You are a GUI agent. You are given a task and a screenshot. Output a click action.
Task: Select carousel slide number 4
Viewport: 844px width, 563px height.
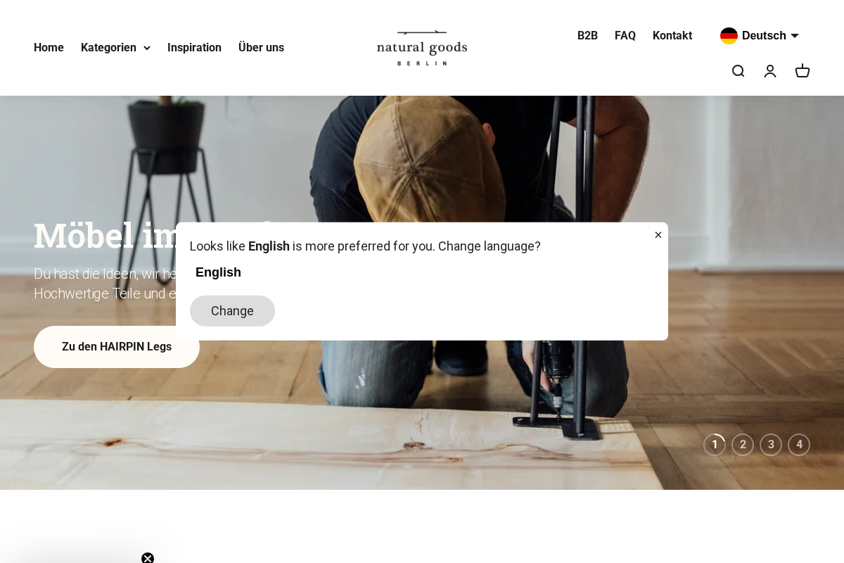point(799,445)
